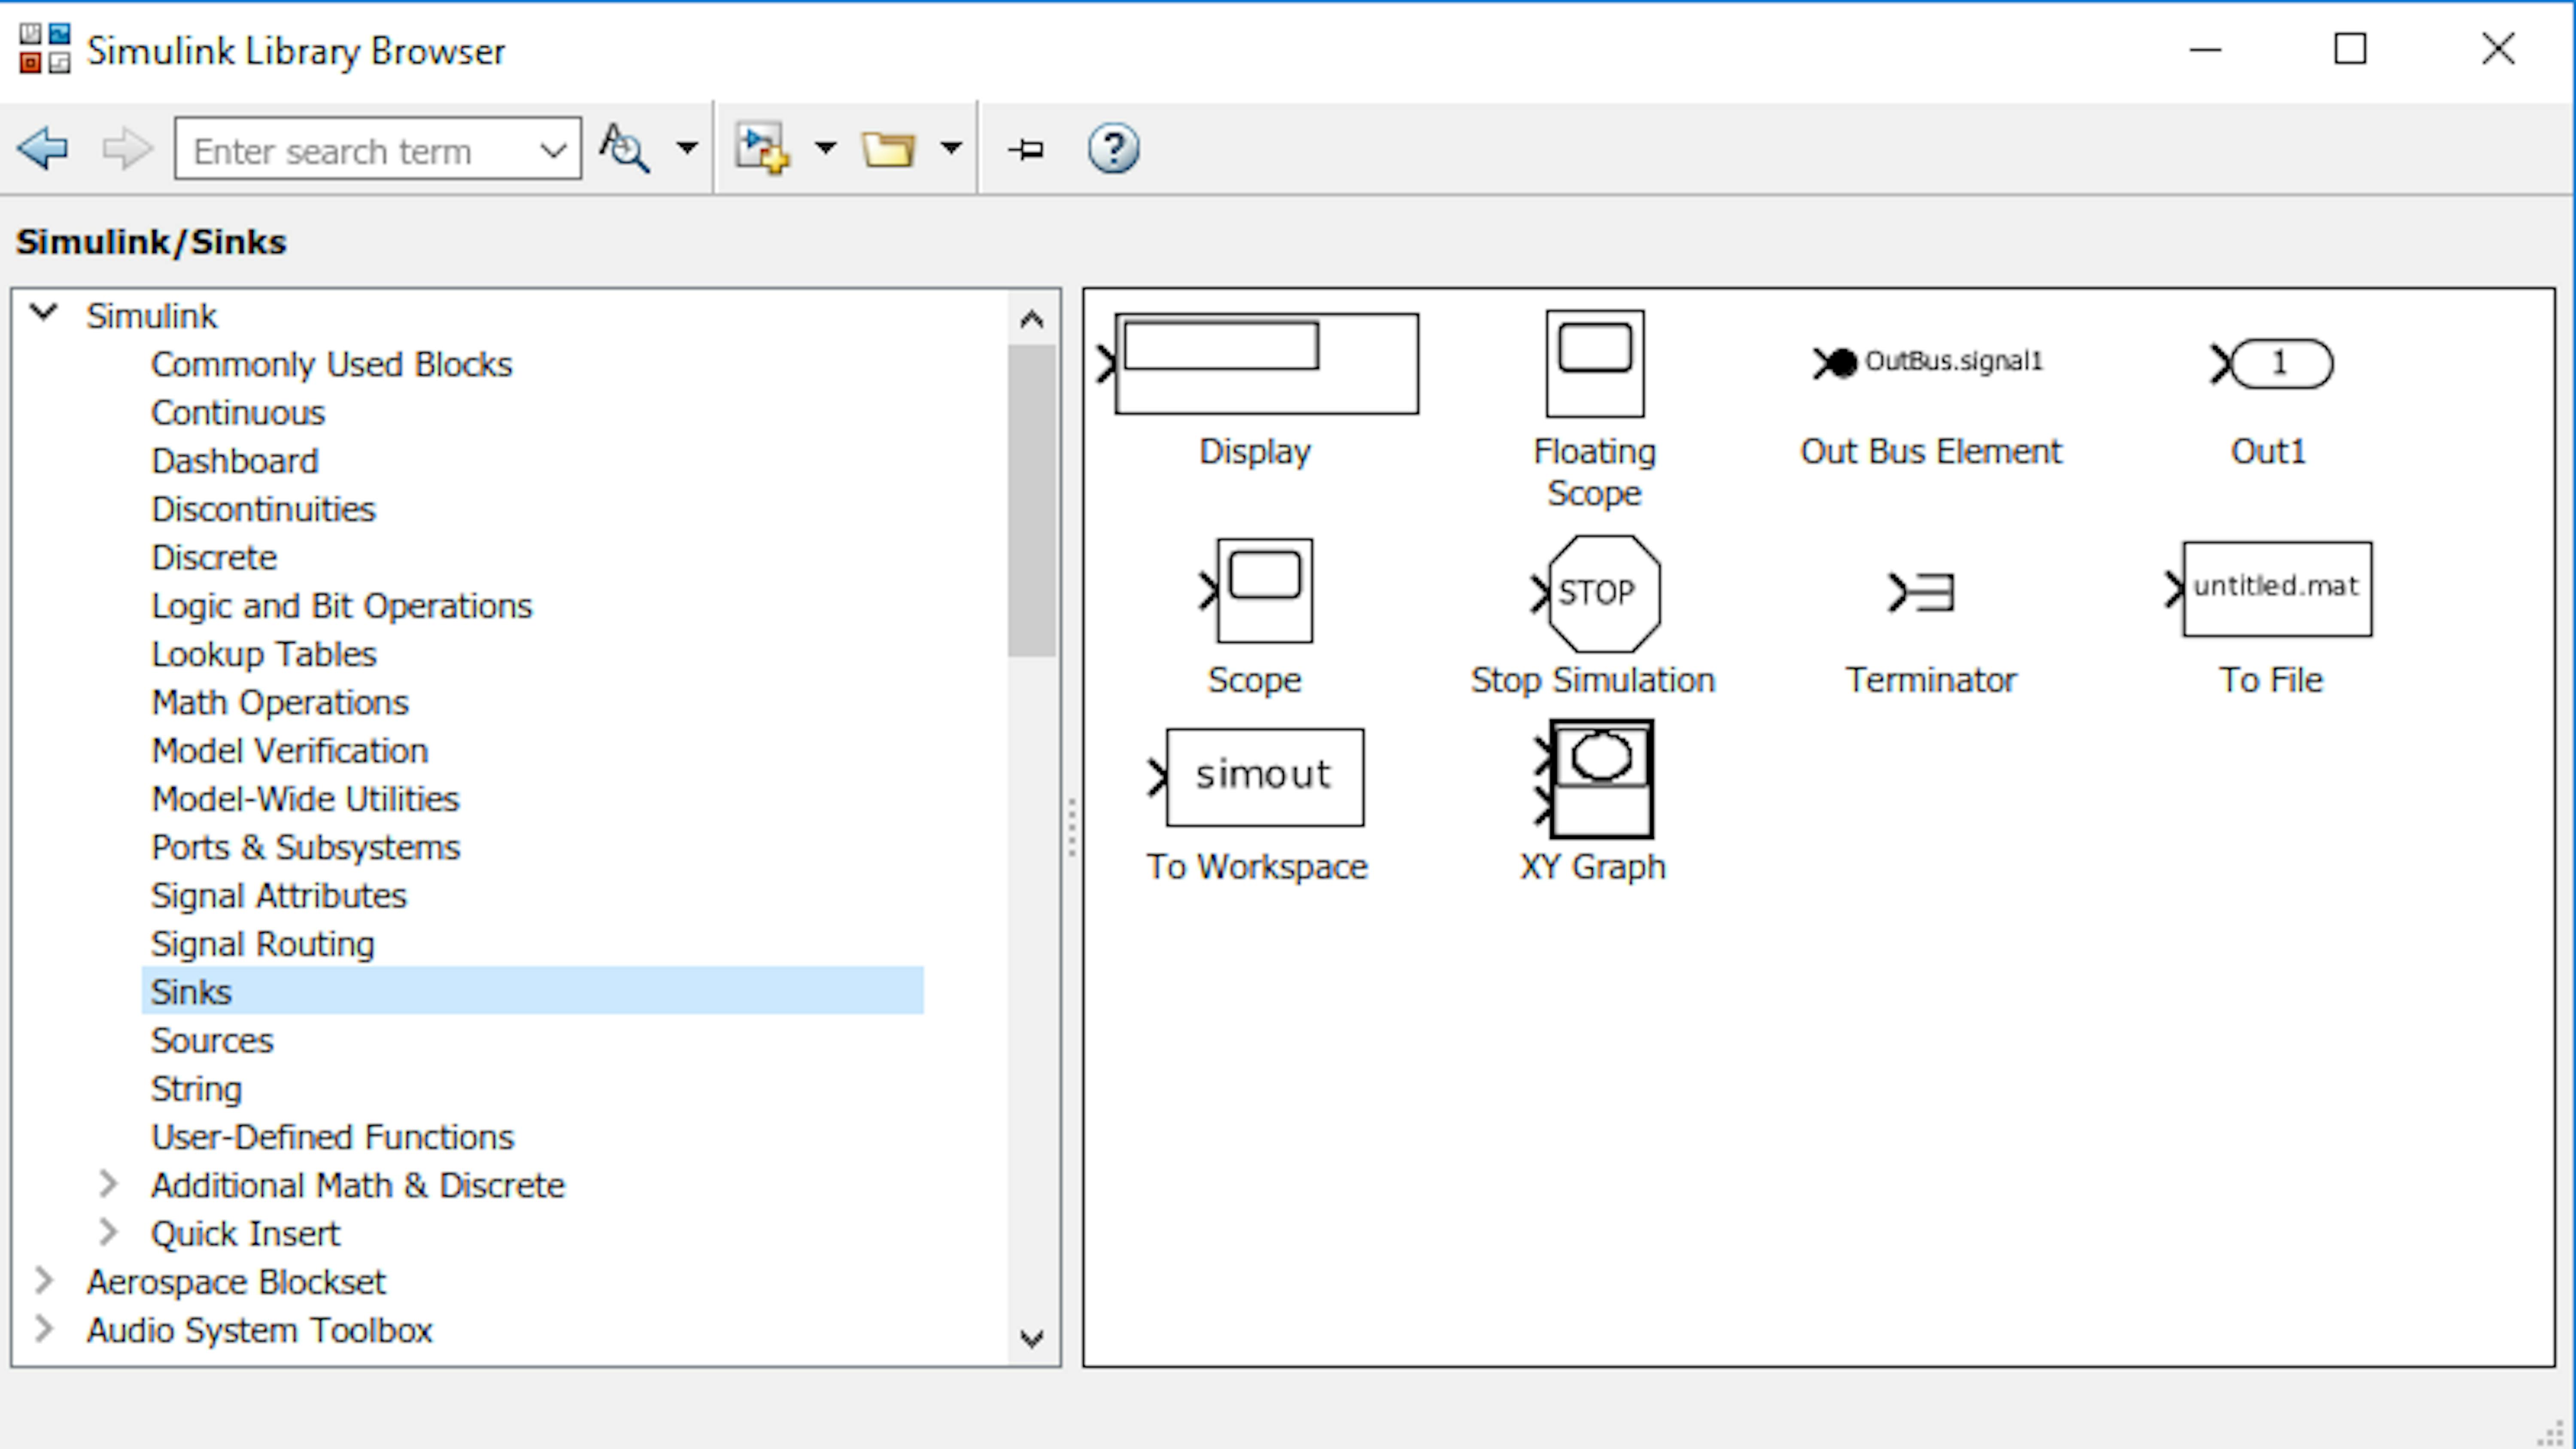Open help with question mark icon

(1113, 149)
